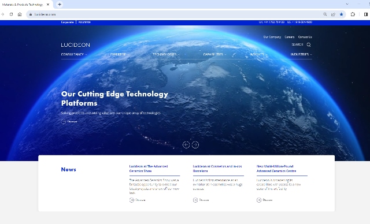View site info via the padlock icon
The height and width of the screenshot is (224, 370).
pos(31,14)
